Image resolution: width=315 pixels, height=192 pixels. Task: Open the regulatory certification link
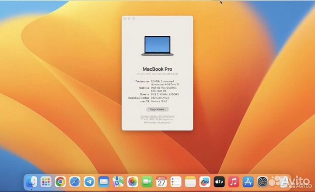point(157,116)
